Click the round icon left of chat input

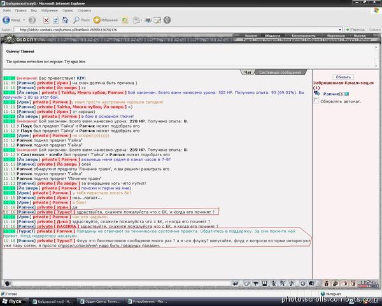pos(8,283)
